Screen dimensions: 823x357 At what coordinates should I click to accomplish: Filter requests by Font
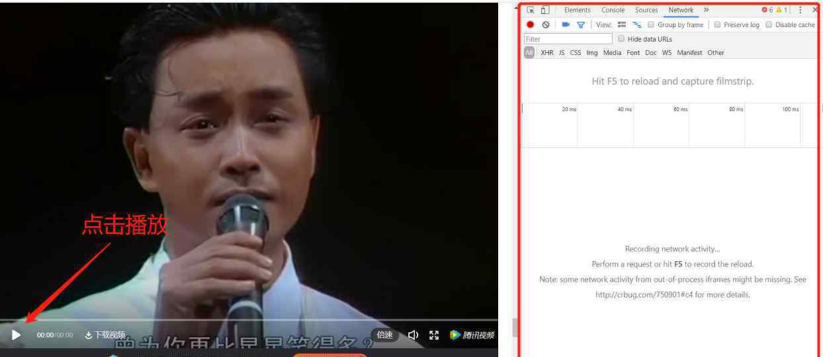(x=633, y=53)
